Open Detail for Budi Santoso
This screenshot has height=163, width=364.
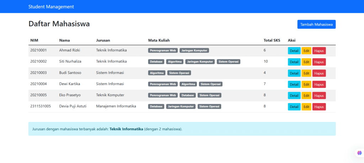click(294, 73)
